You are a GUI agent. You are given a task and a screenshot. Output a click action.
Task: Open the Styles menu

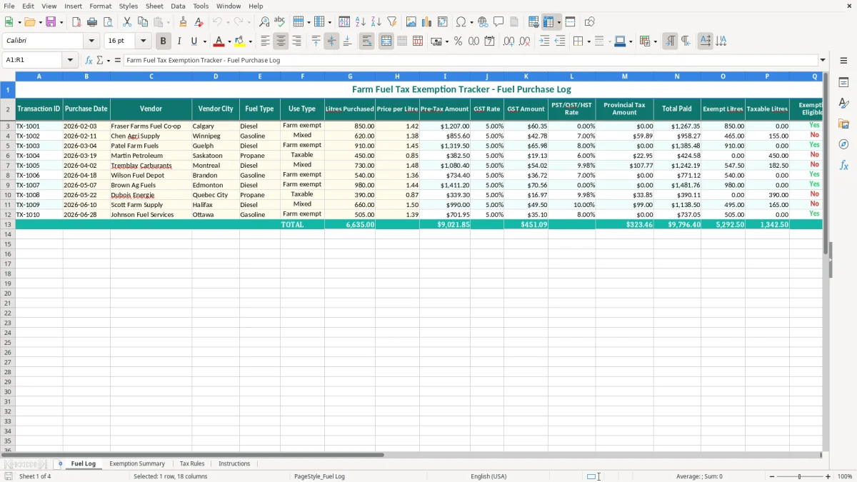[x=129, y=6]
